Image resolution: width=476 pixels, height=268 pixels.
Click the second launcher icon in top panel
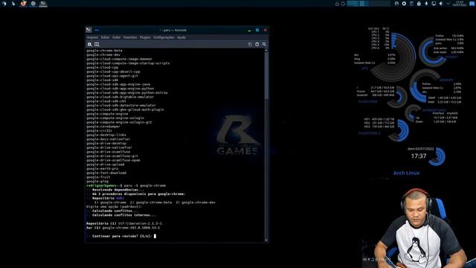point(13,4)
